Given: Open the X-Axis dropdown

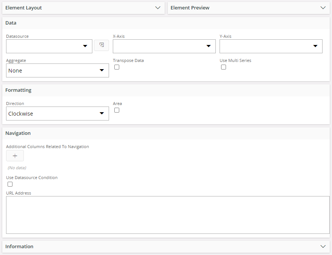Looking at the screenshot, I should pyautogui.click(x=164, y=46).
